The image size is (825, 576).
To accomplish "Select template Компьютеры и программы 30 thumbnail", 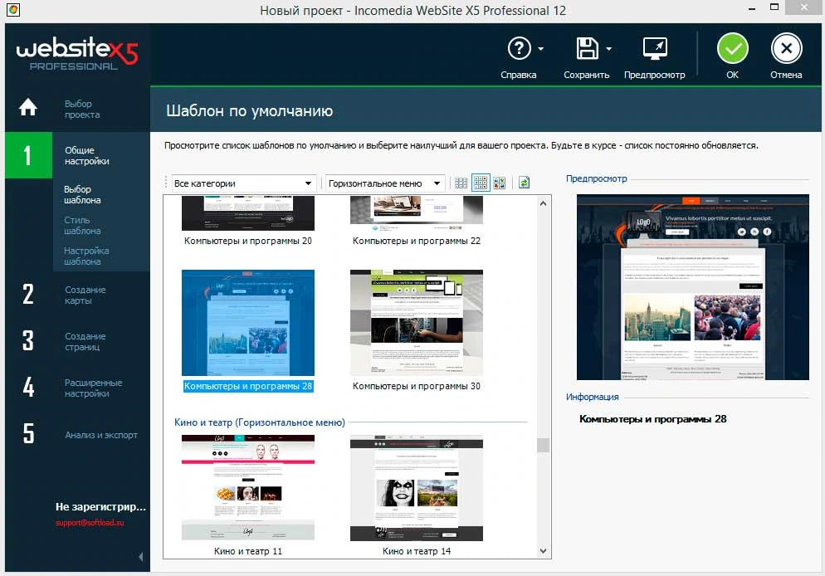I will pyautogui.click(x=416, y=323).
